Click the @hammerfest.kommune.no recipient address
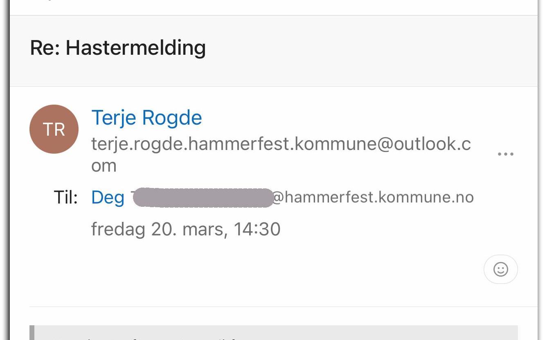 [x=373, y=197]
